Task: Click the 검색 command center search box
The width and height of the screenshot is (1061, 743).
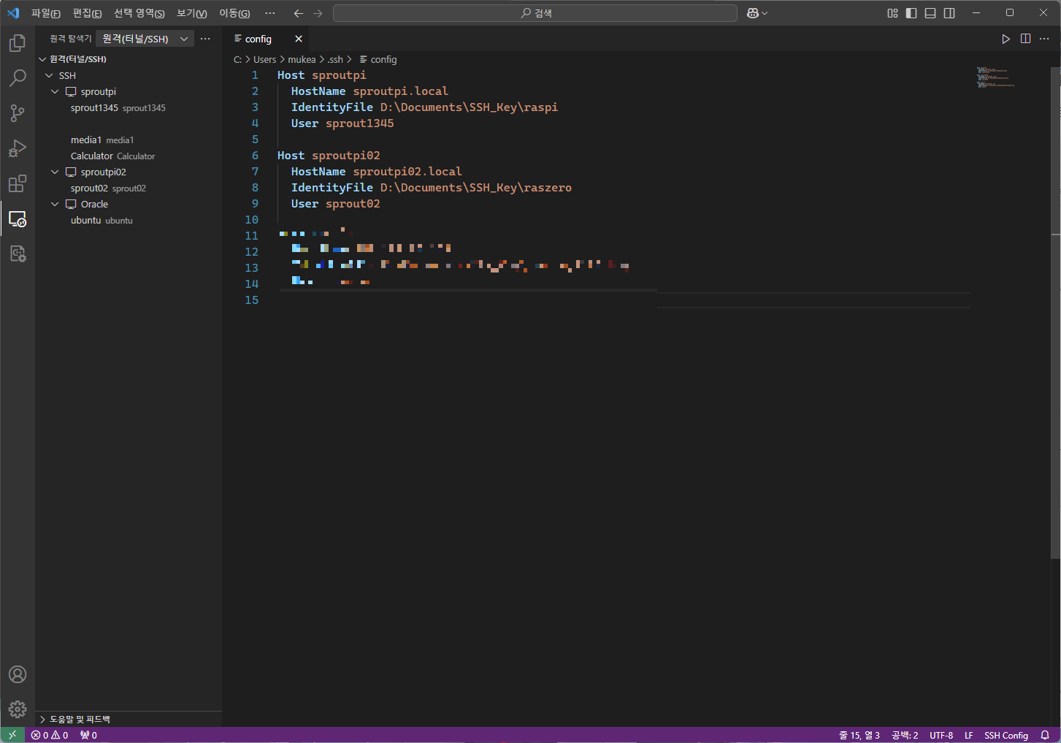Action: pyautogui.click(x=535, y=13)
